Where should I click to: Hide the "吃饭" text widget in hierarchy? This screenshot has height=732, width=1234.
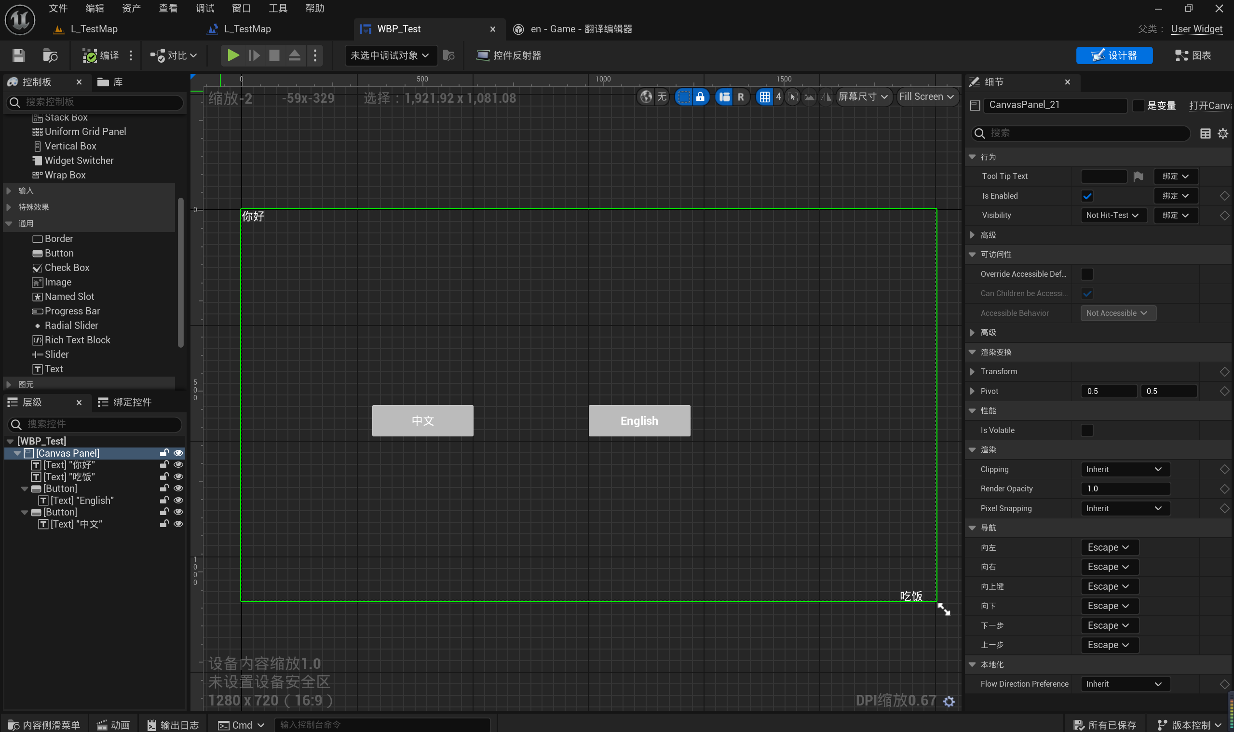pyautogui.click(x=178, y=476)
